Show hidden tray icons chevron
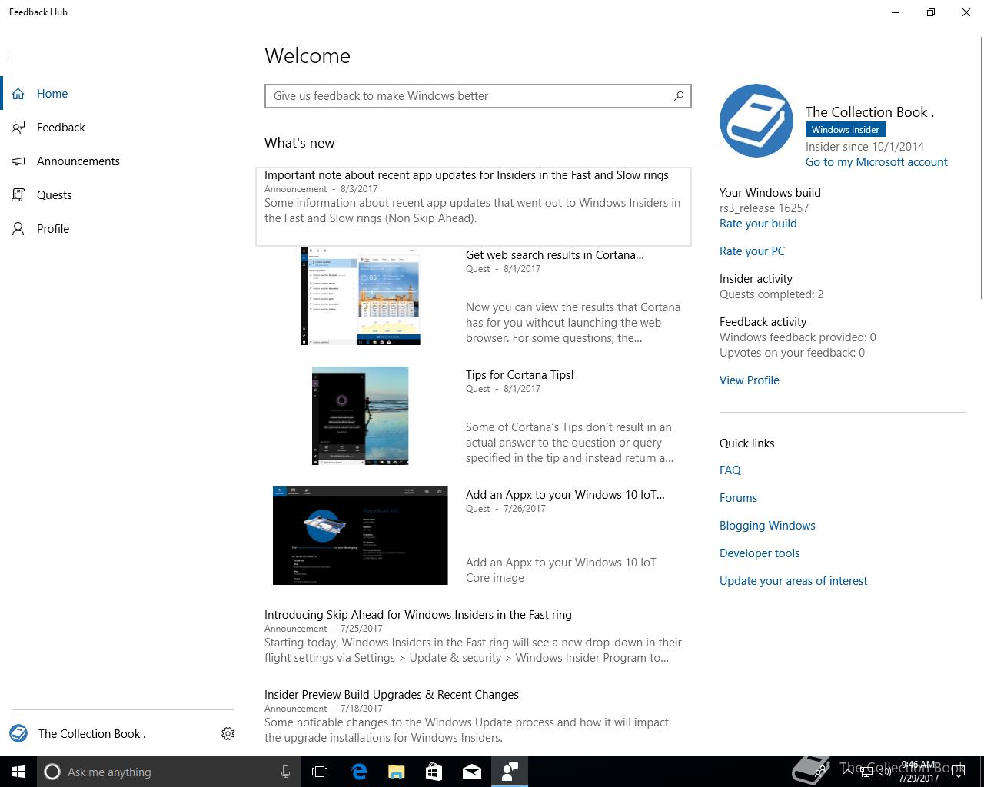The height and width of the screenshot is (787, 984). pos(848,772)
